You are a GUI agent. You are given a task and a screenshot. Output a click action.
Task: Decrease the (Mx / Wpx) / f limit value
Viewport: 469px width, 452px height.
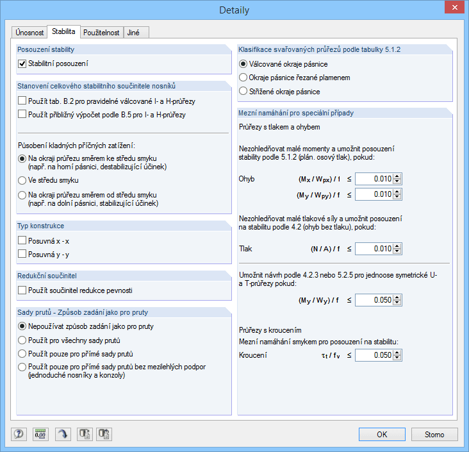pos(397,181)
